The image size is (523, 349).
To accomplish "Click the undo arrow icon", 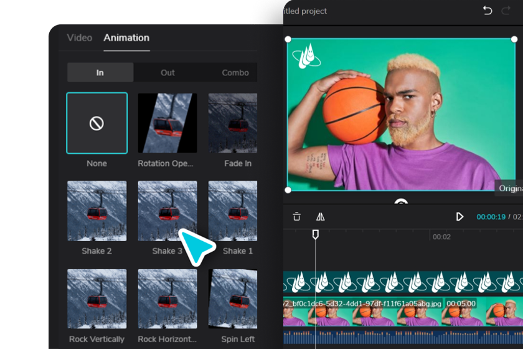I will click(x=488, y=11).
